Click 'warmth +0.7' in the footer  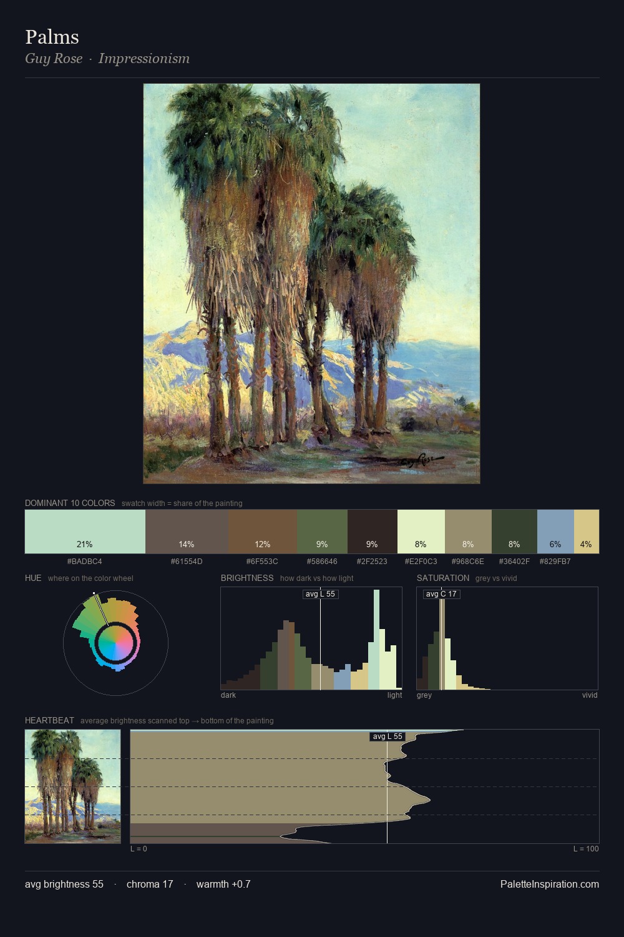[x=223, y=884]
